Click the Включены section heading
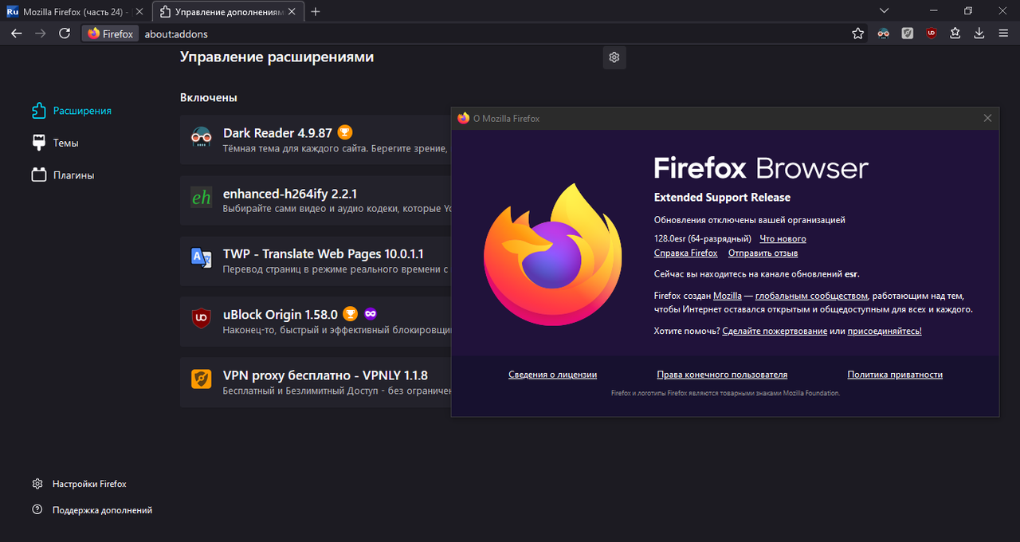Image resolution: width=1020 pixels, height=542 pixels. [x=209, y=97]
